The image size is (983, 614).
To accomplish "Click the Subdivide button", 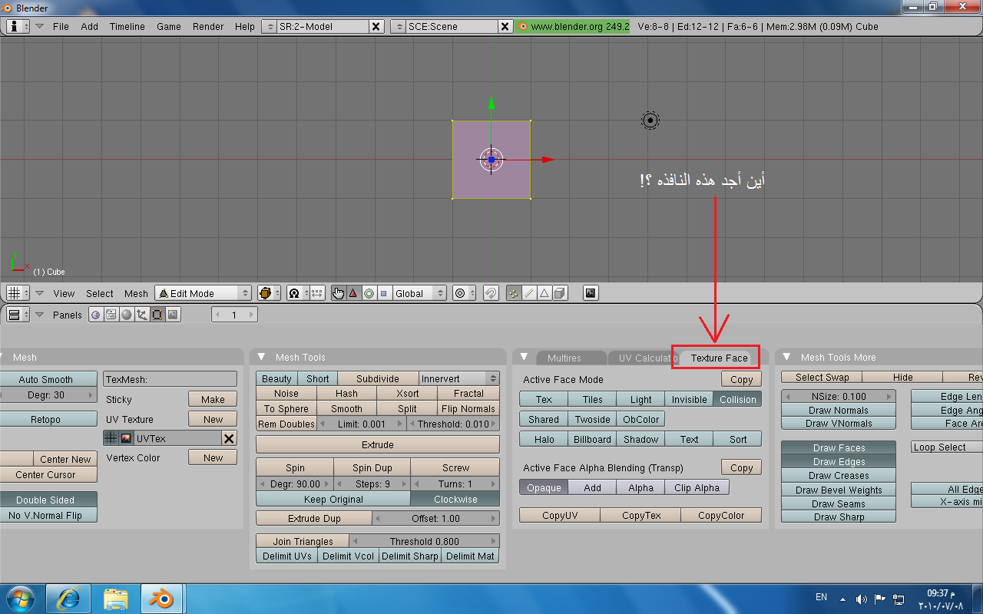I will [378, 378].
